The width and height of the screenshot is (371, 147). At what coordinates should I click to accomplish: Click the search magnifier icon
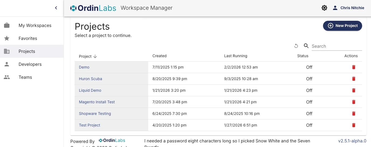[x=306, y=46]
